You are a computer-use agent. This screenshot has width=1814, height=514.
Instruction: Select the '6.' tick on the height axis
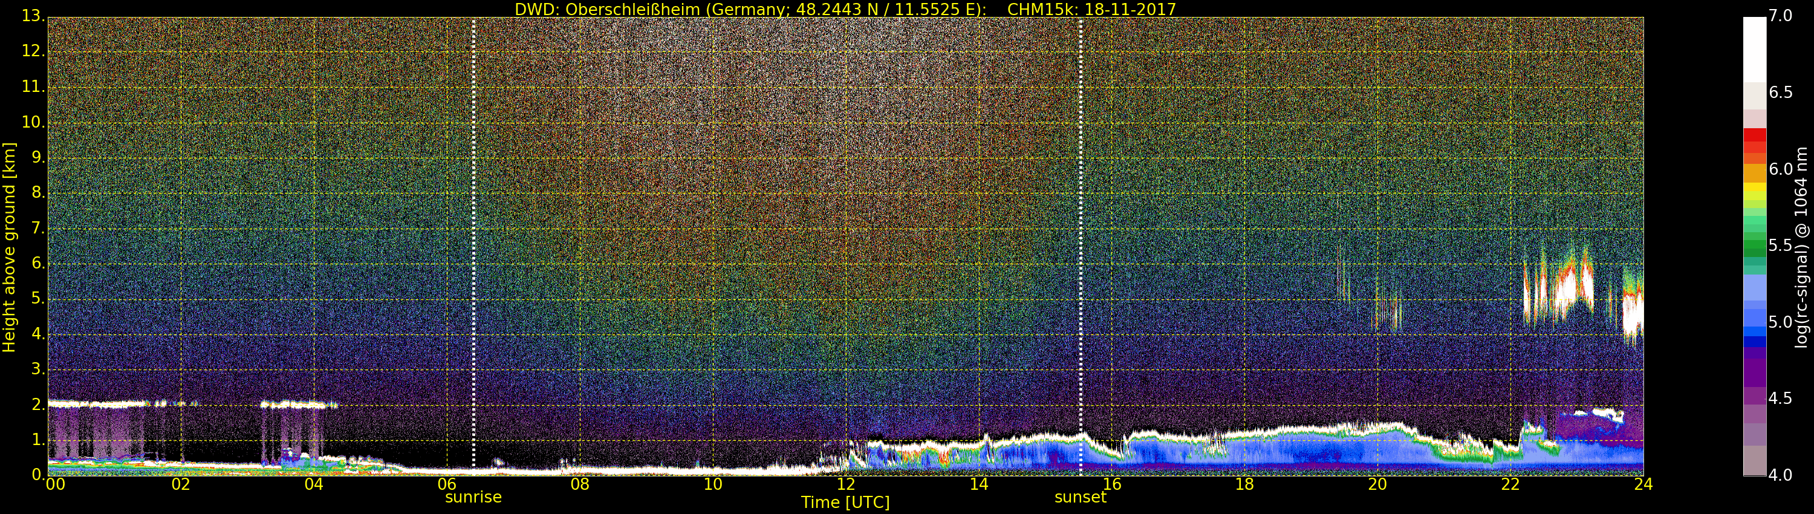[37, 263]
